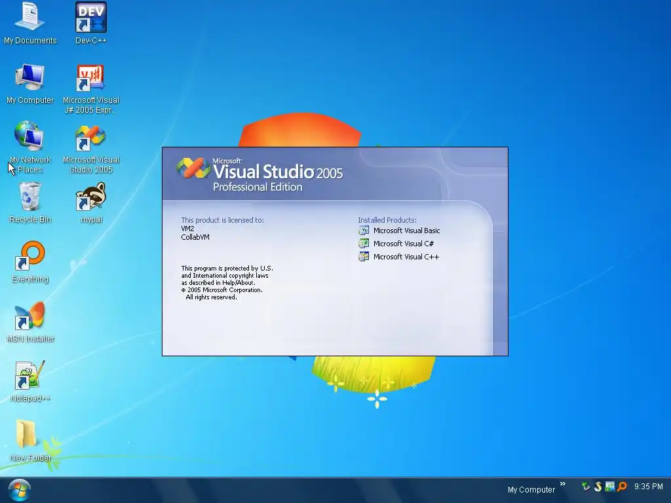Click the 'All rights reserved.' text
The height and width of the screenshot is (503, 671).
[x=212, y=297]
